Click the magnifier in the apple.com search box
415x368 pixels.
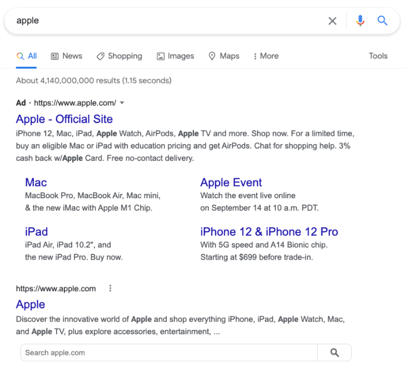tap(334, 352)
